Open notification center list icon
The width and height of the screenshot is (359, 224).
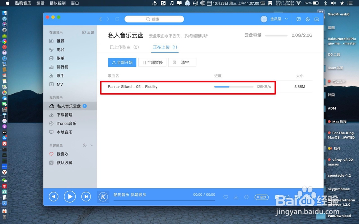[x=350, y=3]
